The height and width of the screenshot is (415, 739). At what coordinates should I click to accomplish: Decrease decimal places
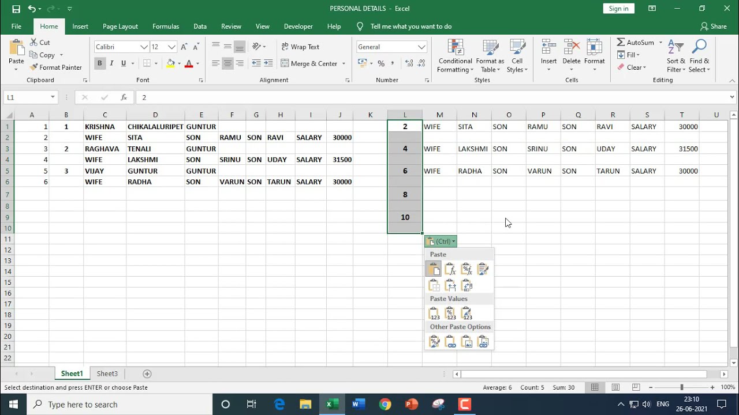[423, 63]
